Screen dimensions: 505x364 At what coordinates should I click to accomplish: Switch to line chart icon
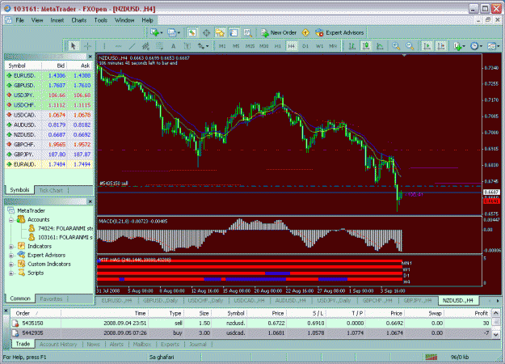tap(380, 46)
